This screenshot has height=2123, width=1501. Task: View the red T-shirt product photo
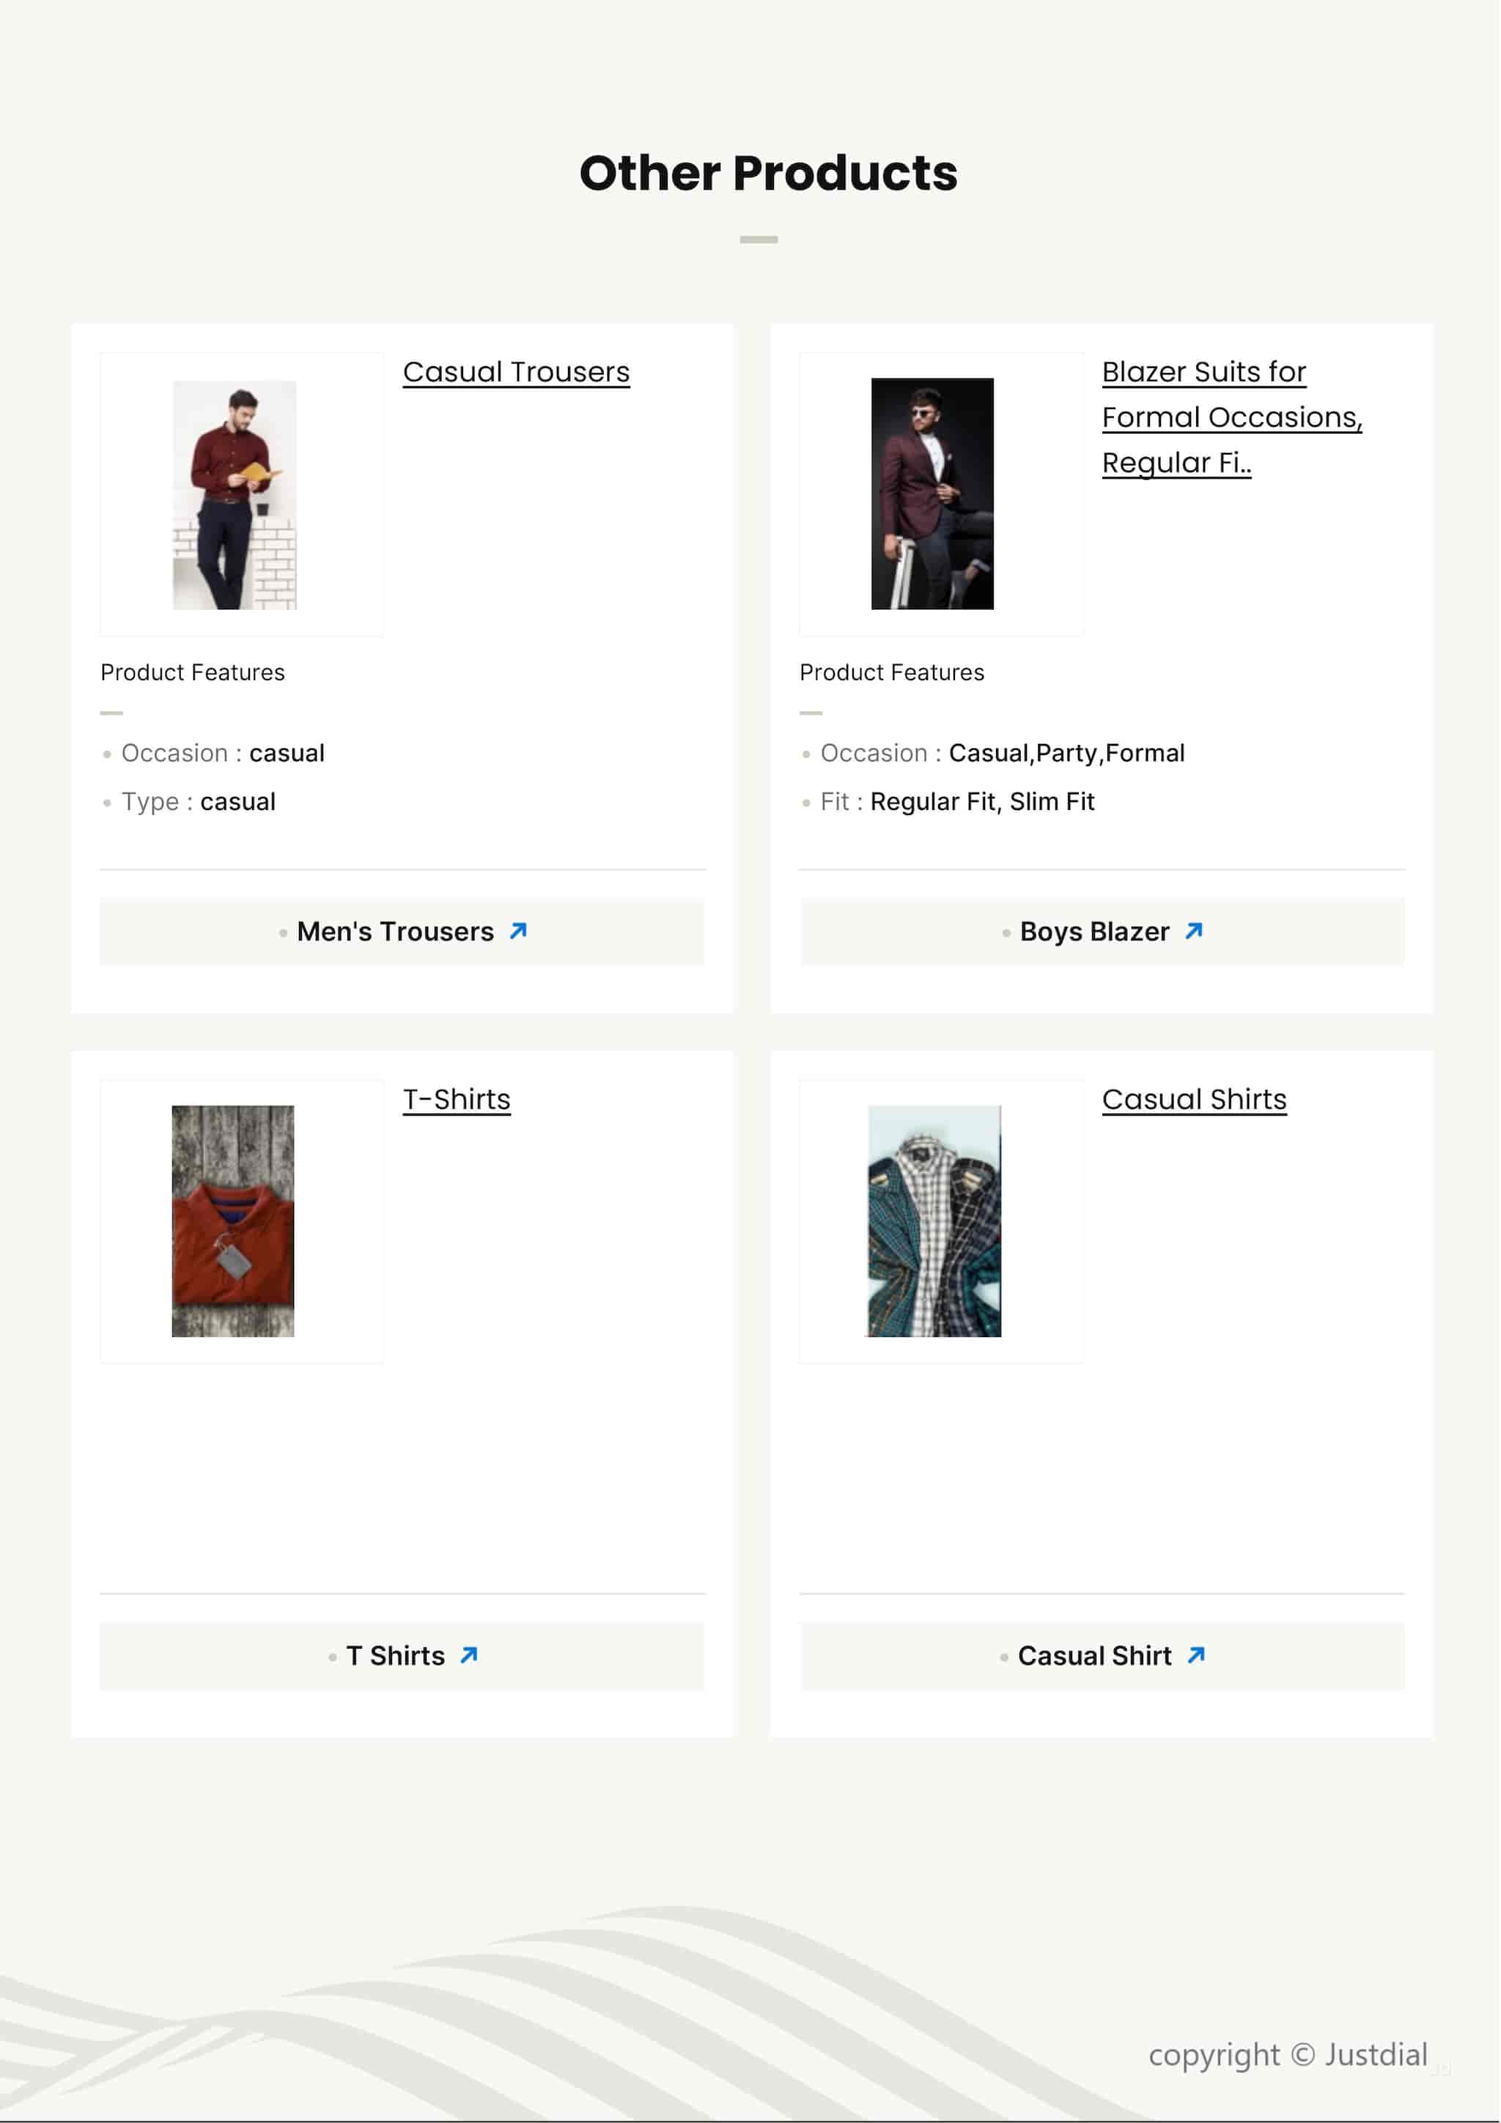pyautogui.click(x=233, y=1221)
